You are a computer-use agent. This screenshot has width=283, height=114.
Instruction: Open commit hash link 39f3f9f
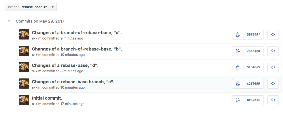[x=253, y=35]
